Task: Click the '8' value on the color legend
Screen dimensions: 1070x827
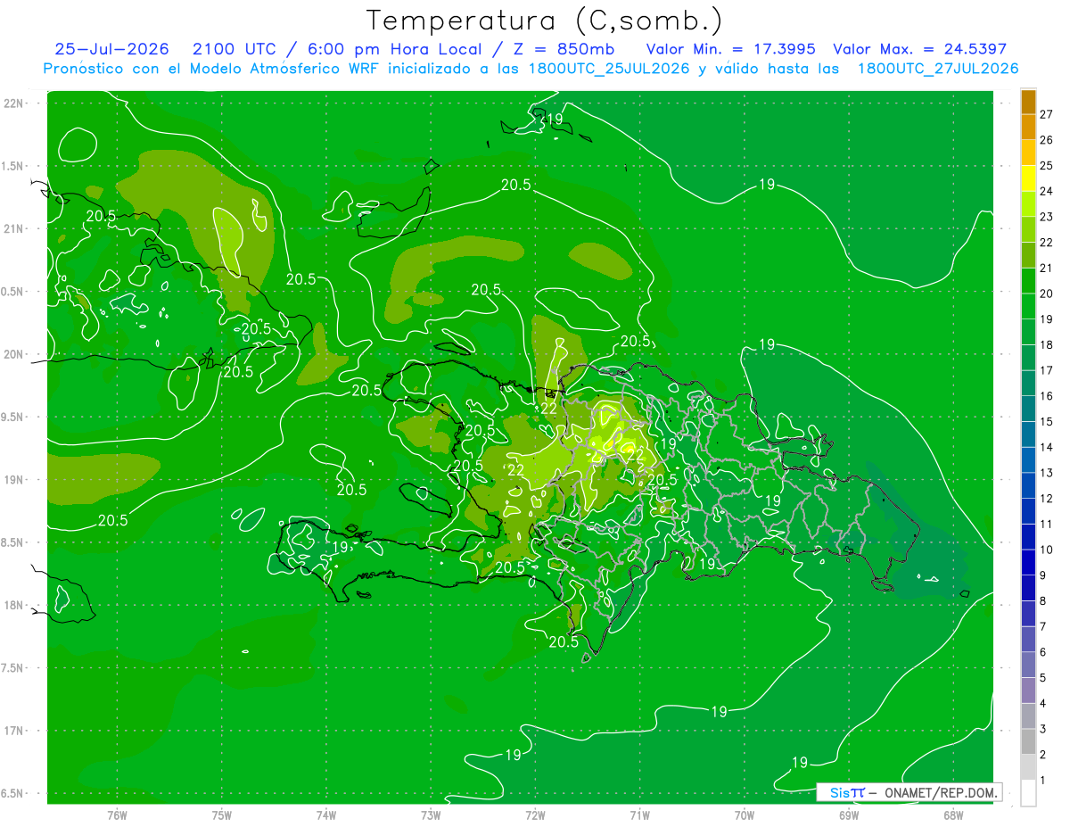Action: coord(1043,601)
